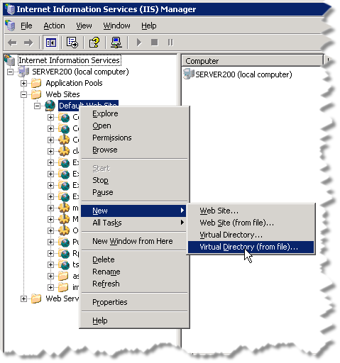340x363 pixels.
Task: Choose Help at bottom of context menu
Action: pos(134,320)
